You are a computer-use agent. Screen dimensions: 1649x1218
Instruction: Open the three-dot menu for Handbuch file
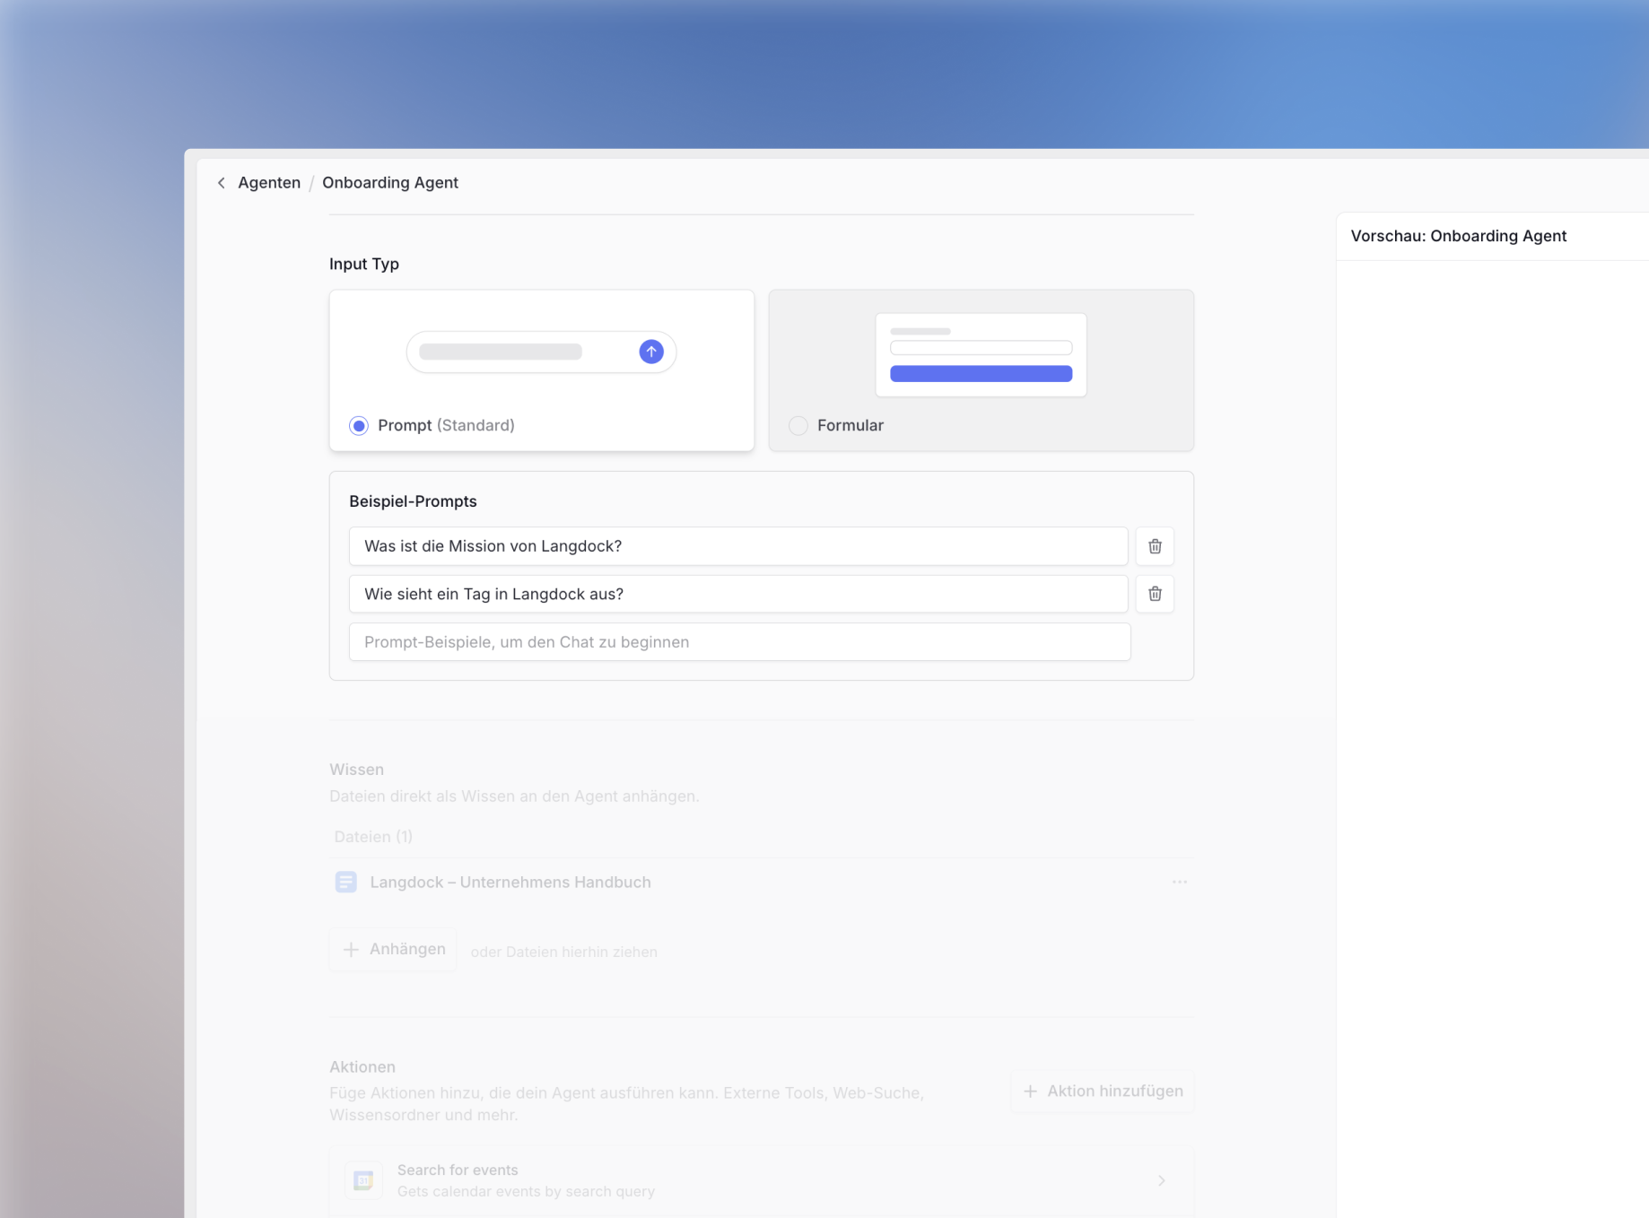1179,882
